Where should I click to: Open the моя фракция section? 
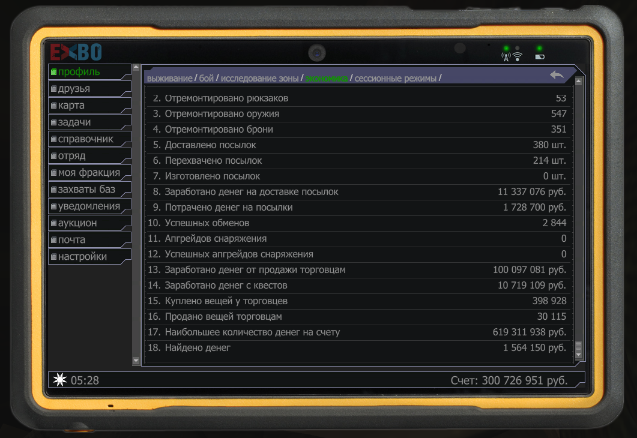tap(89, 173)
